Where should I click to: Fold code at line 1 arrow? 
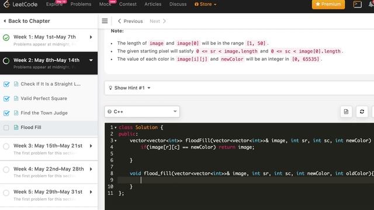116,128
